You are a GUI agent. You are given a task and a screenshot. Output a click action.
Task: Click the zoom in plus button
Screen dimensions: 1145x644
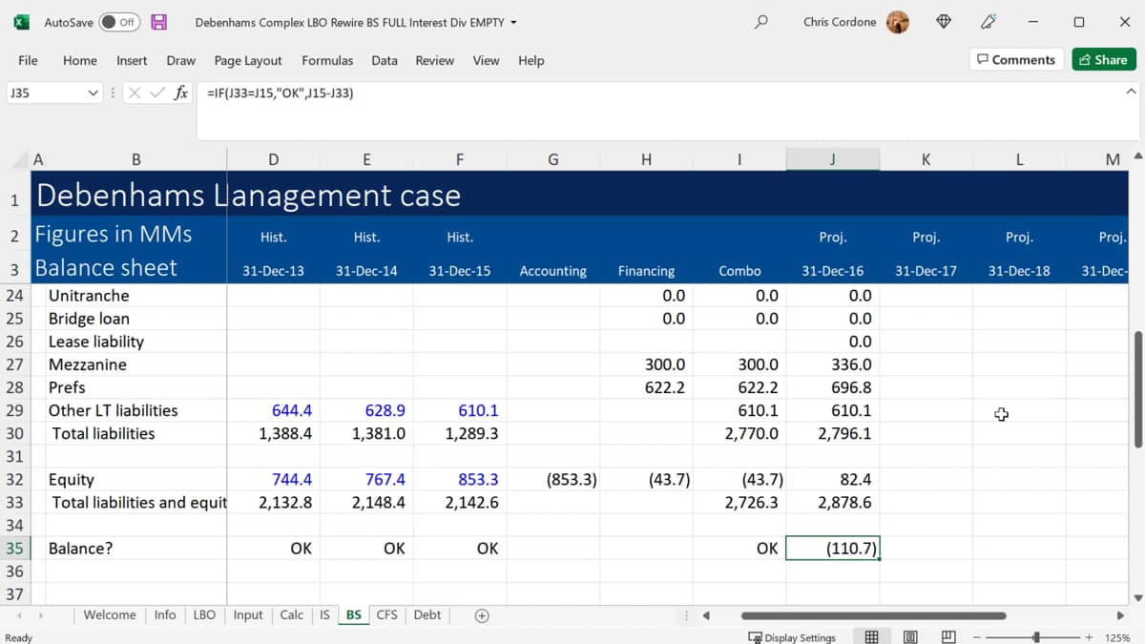click(x=1089, y=636)
